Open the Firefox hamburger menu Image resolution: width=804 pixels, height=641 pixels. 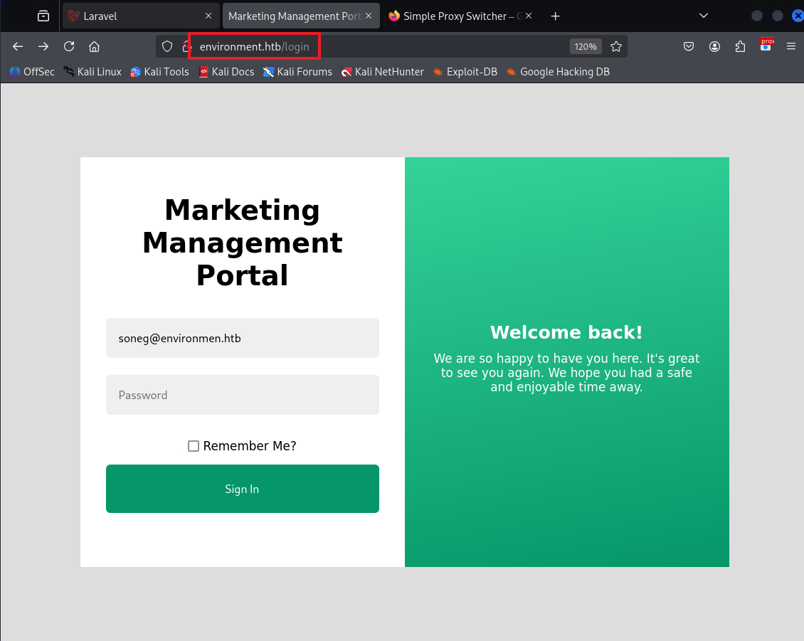790,46
